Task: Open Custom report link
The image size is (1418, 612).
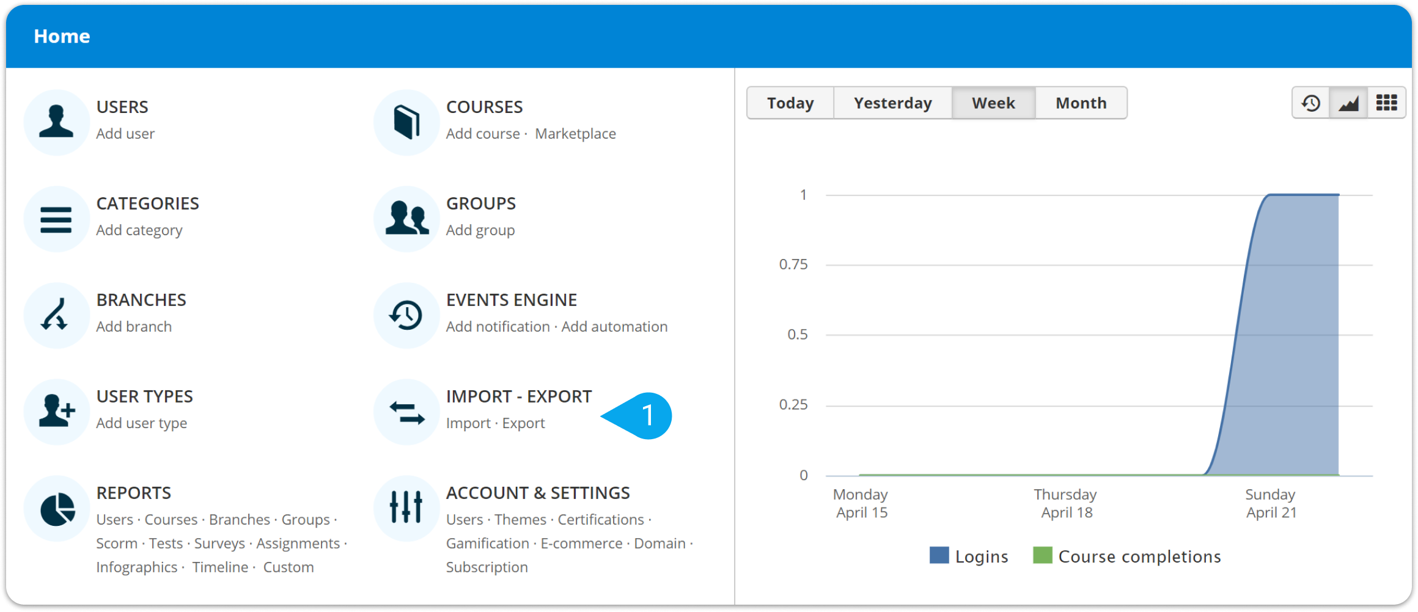Action: pos(288,567)
